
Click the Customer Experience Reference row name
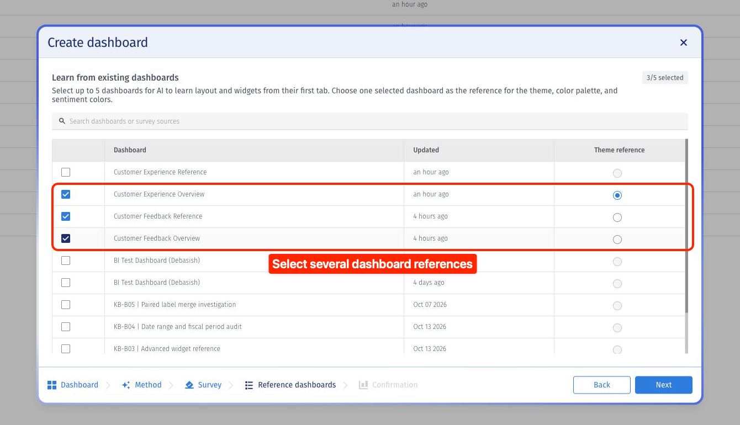coord(160,172)
